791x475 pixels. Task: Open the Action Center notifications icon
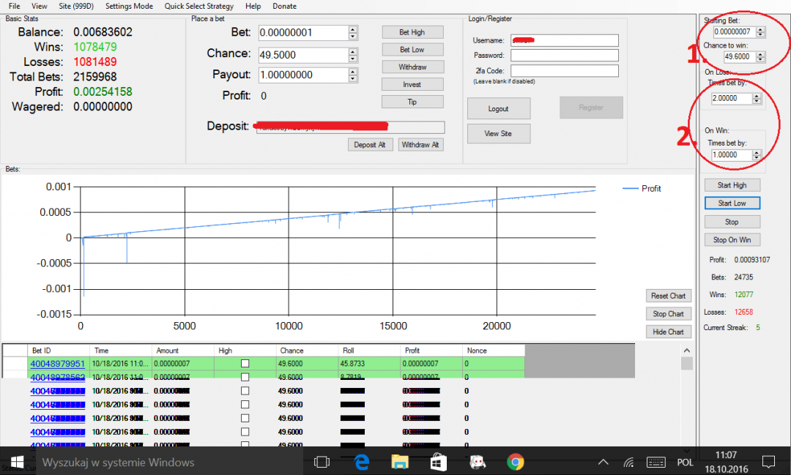tap(768, 462)
